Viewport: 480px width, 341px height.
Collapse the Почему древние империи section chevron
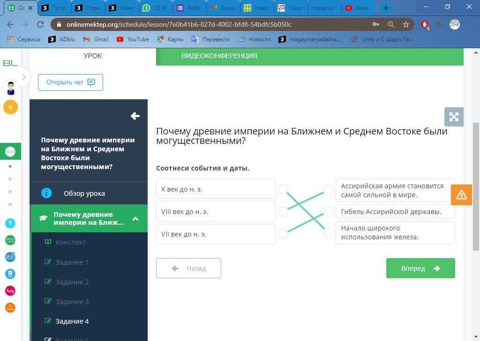pos(135,219)
